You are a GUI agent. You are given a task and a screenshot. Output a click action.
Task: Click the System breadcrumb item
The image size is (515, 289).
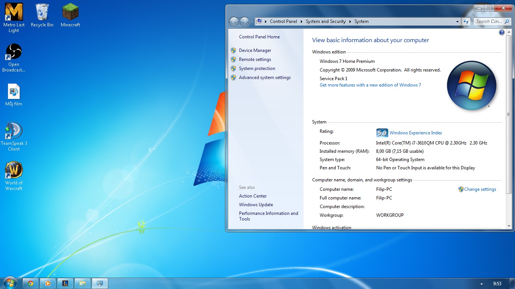(x=362, y=21)
